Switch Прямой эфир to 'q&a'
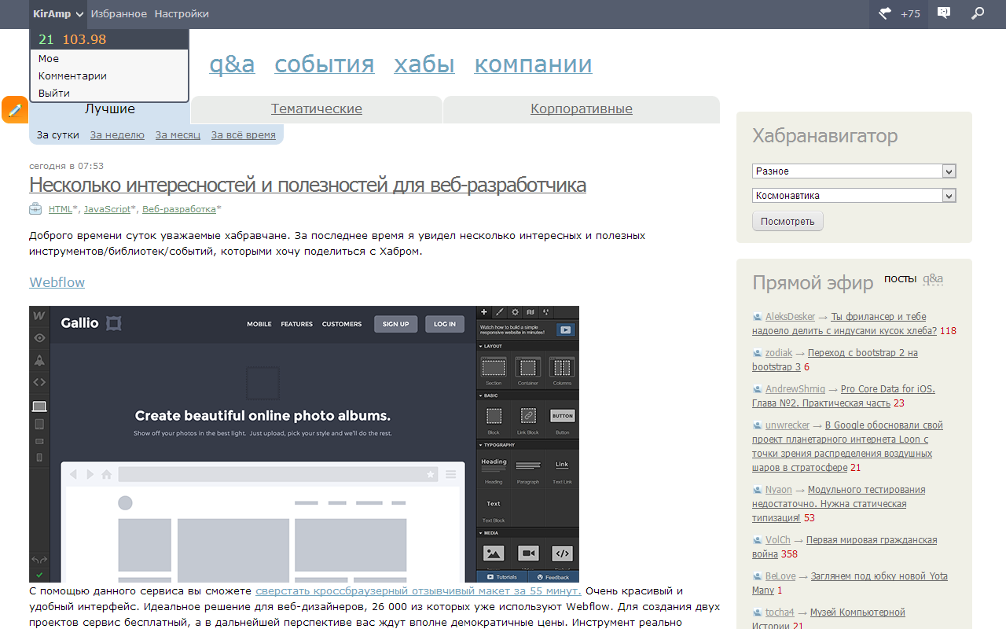1006x629 pixels. point(933,279)
